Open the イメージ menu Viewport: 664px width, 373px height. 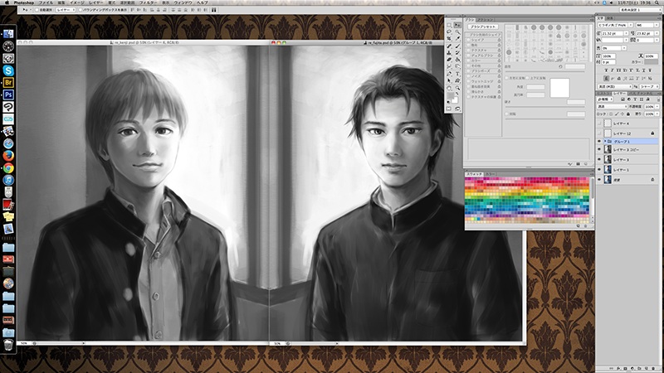[x=76, y=3]
